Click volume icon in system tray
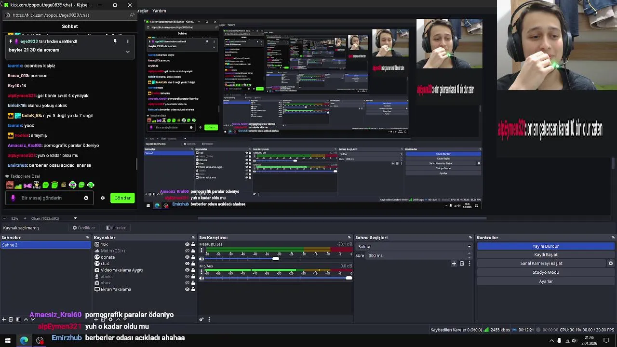The height and width of the screenshot is (347, 617). coord(574,341)
